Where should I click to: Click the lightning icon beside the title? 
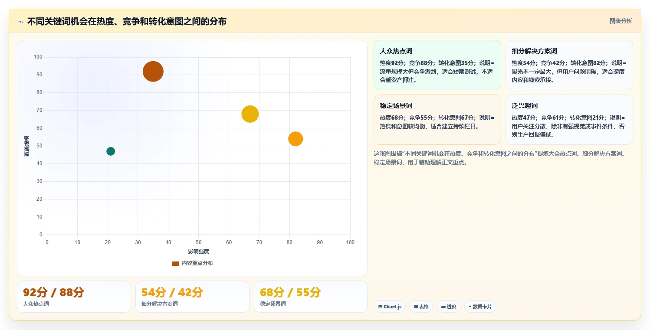click(20, 21)
